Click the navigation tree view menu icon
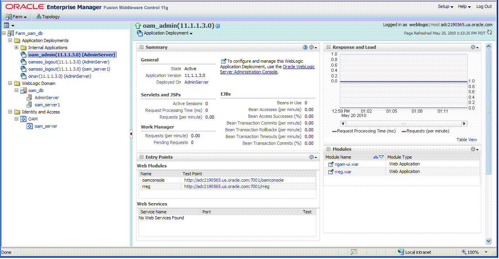This screenshot has width=499, height=259. 9,25
